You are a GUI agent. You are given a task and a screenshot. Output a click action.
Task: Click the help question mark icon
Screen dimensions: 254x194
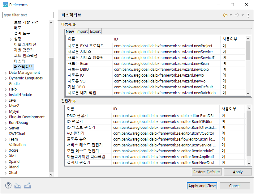pyautogui.click(x=8, y=186)
